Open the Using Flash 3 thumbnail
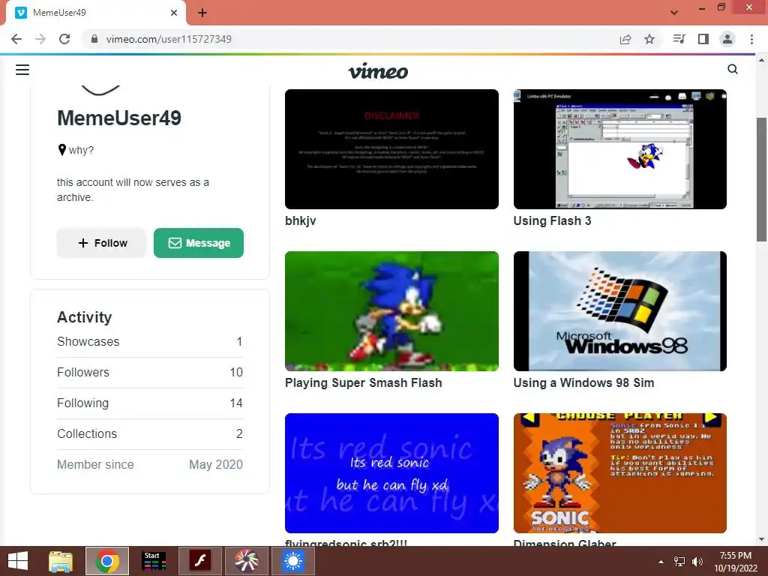 620,149
